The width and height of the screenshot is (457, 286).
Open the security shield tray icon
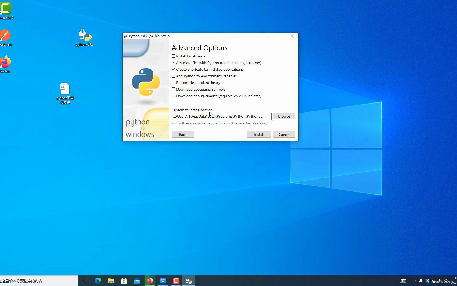pyautogui.click(x=427, y=281)
